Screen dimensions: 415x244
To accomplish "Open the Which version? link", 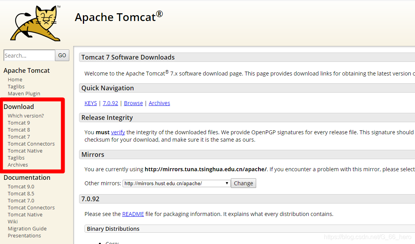I will (26, 116).
